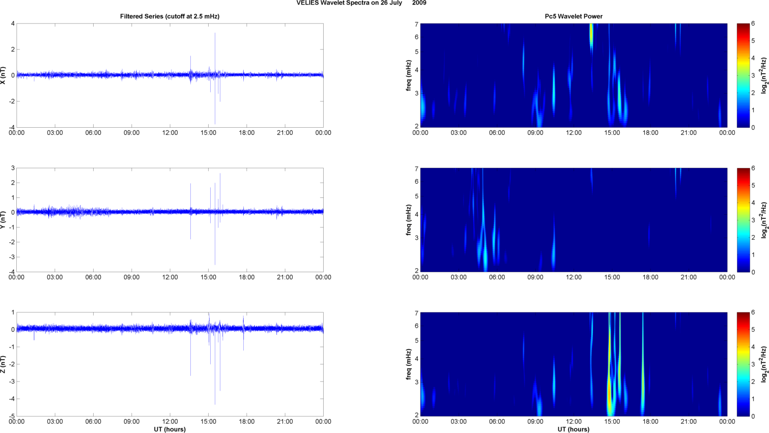Click the Z (nT) axis label

pyautogui.click(x=4, y=364)
